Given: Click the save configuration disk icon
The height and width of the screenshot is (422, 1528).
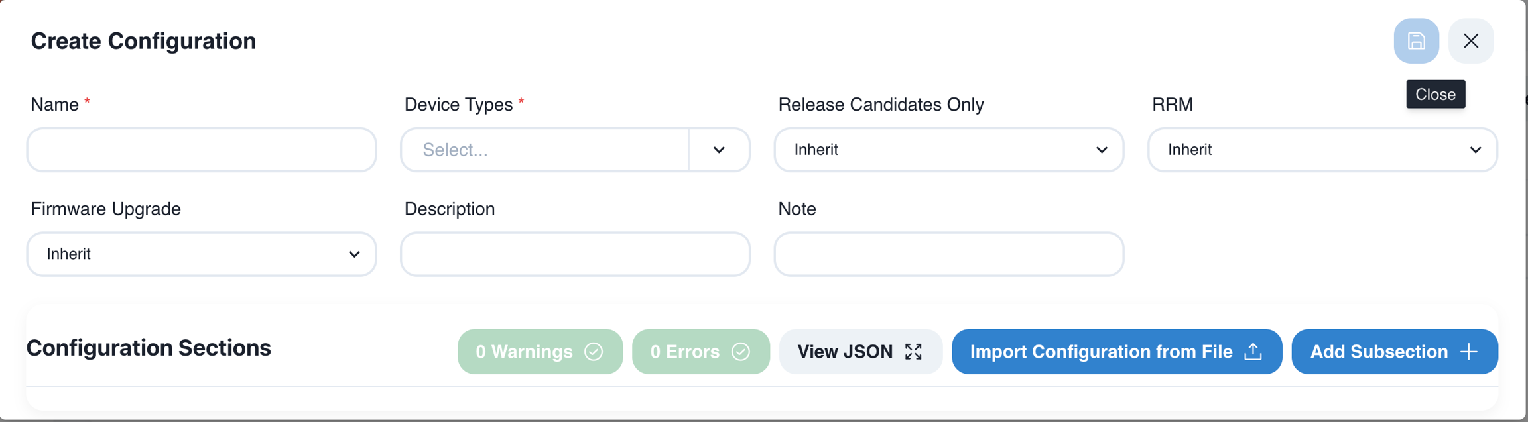Looking at the screenshot, I should coord(1416,41).
